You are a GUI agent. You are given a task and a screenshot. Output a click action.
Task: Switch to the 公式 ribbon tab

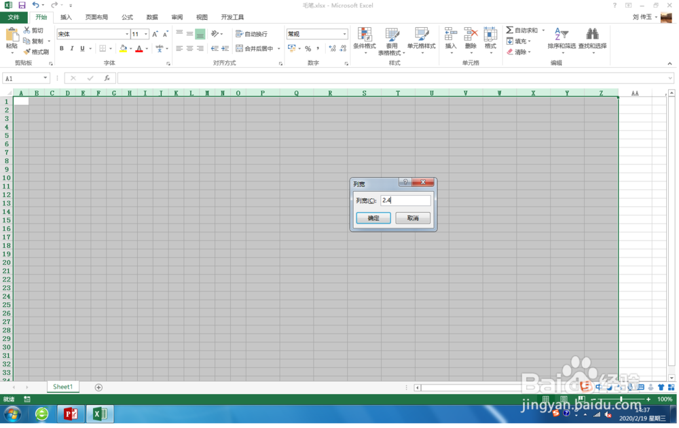click(x=126, y=17)
